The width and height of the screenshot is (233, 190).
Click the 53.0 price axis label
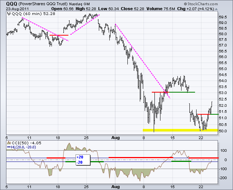pos(223,93)
